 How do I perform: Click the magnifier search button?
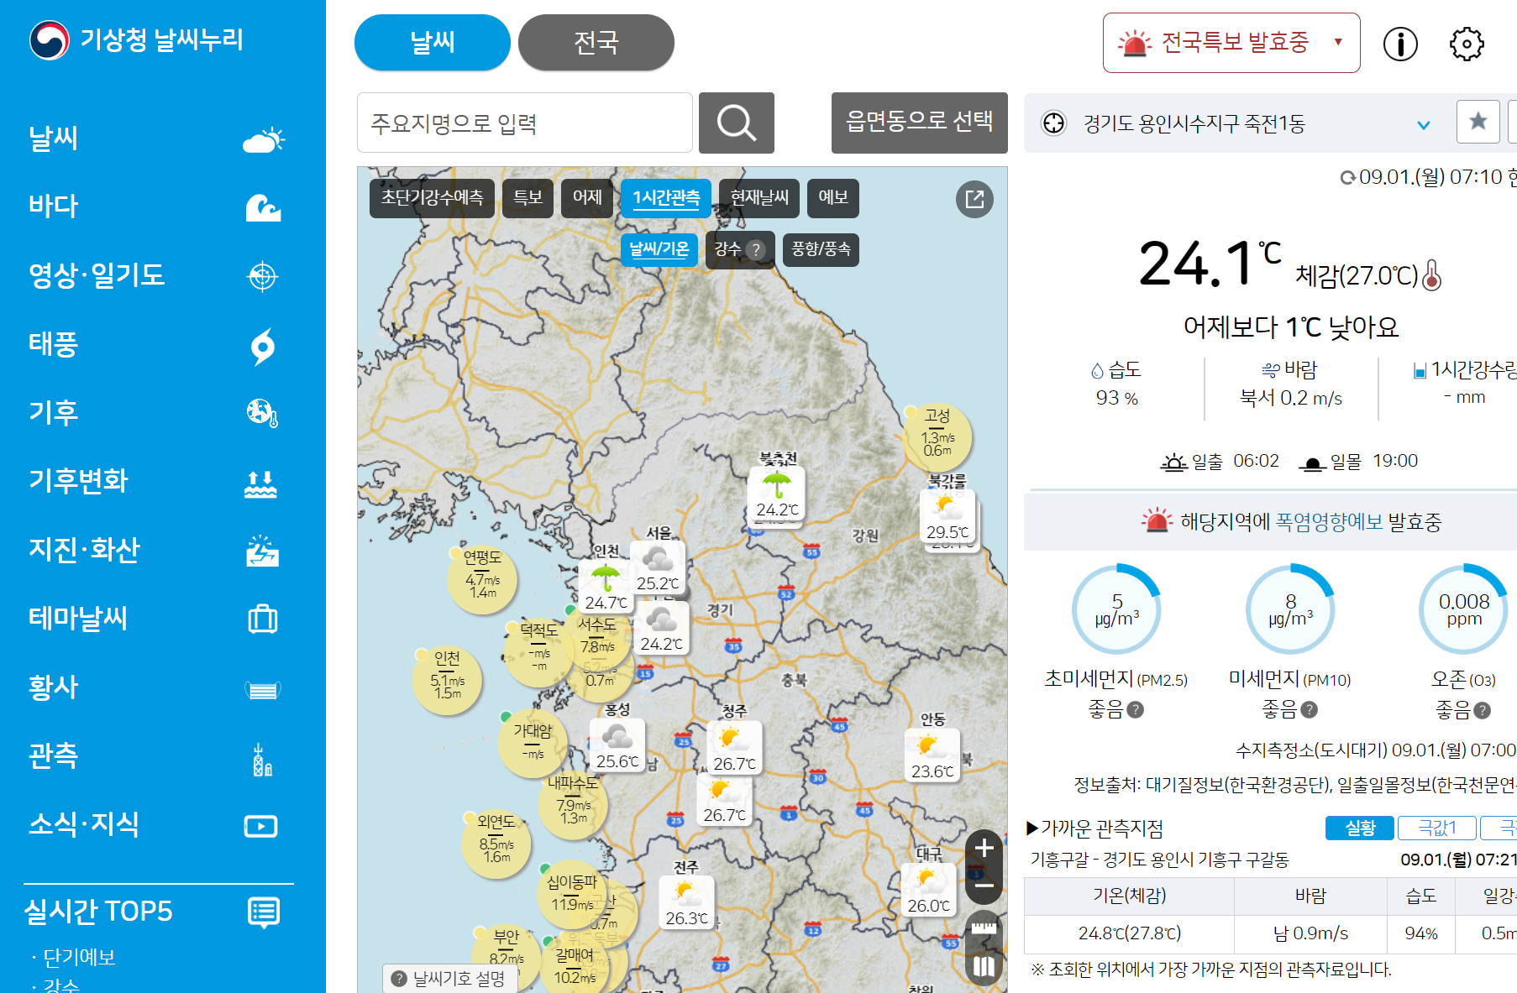pyautogui.click(x=737, y=123)
